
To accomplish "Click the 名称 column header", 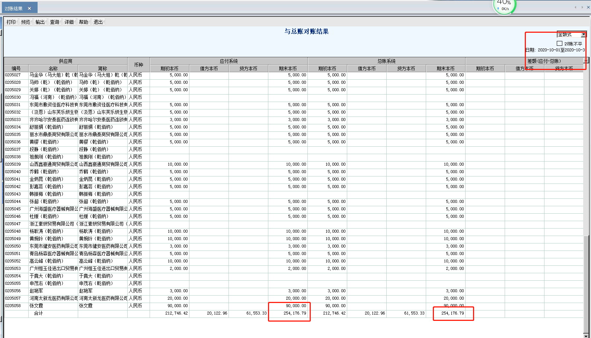I will point(53,68).
